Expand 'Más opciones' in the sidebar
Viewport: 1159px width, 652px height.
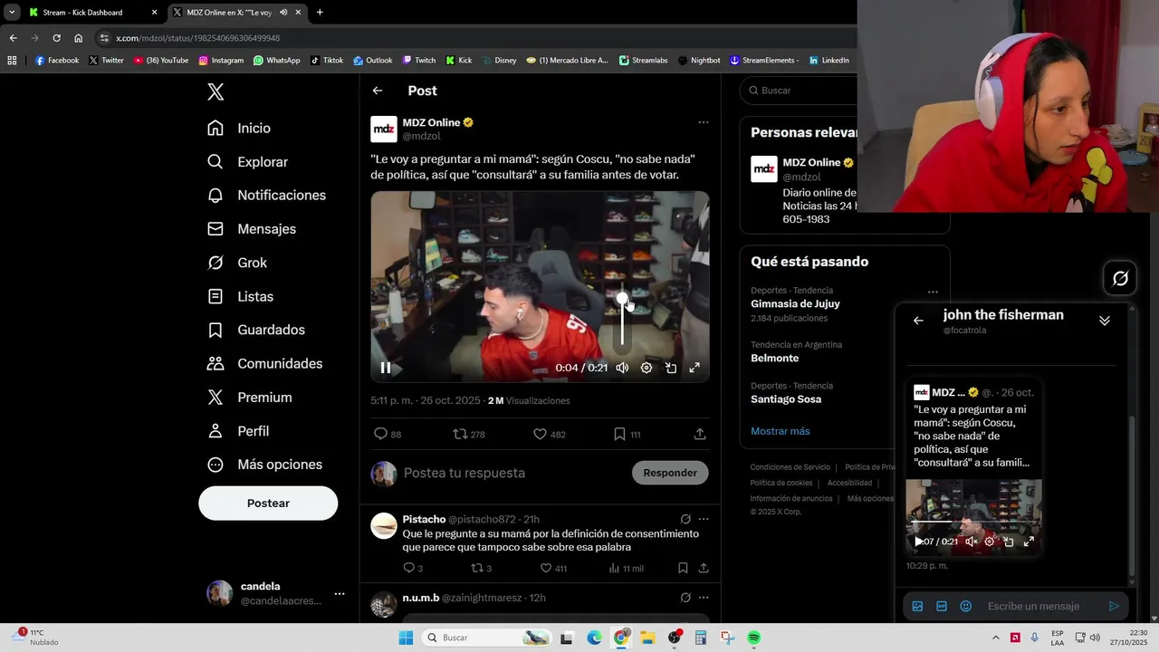pos(264,465)
